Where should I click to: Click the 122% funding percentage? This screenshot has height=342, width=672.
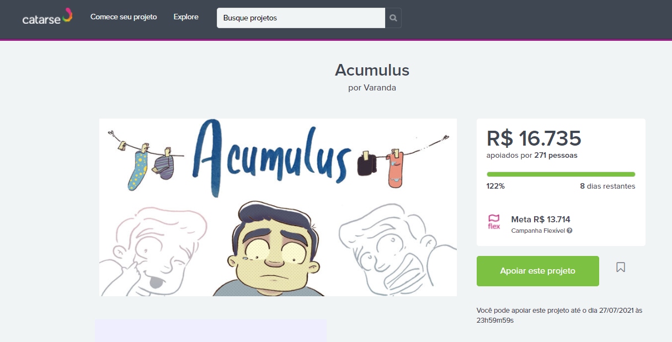(x=495, y=186)
